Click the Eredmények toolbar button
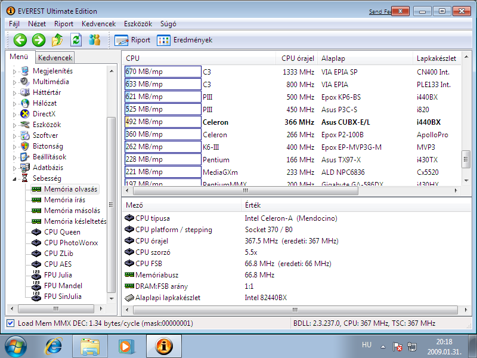This screenshot has width=477, height=358. [x=185, y=40]
